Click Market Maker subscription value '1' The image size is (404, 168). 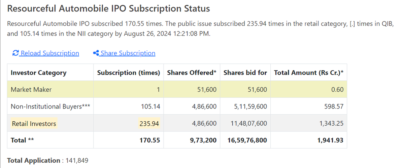(x=158, y=90)
